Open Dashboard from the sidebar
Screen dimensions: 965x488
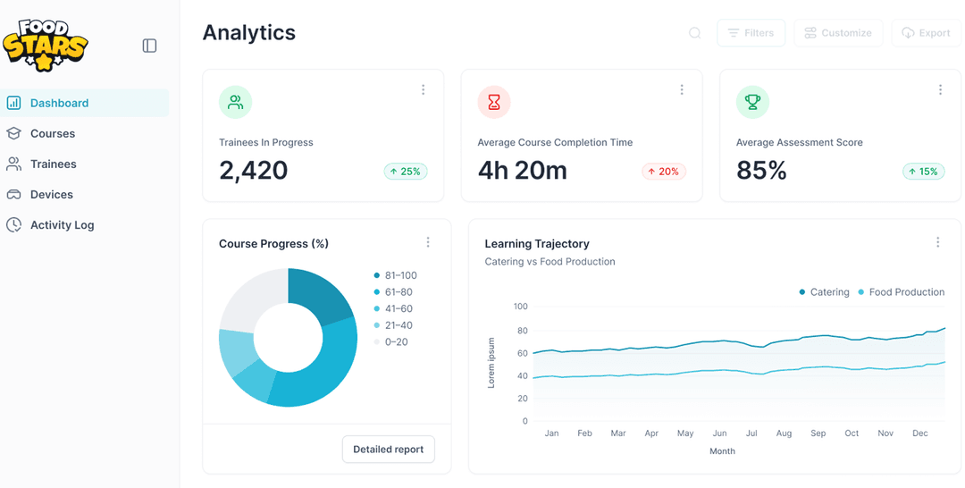[59, 103]
